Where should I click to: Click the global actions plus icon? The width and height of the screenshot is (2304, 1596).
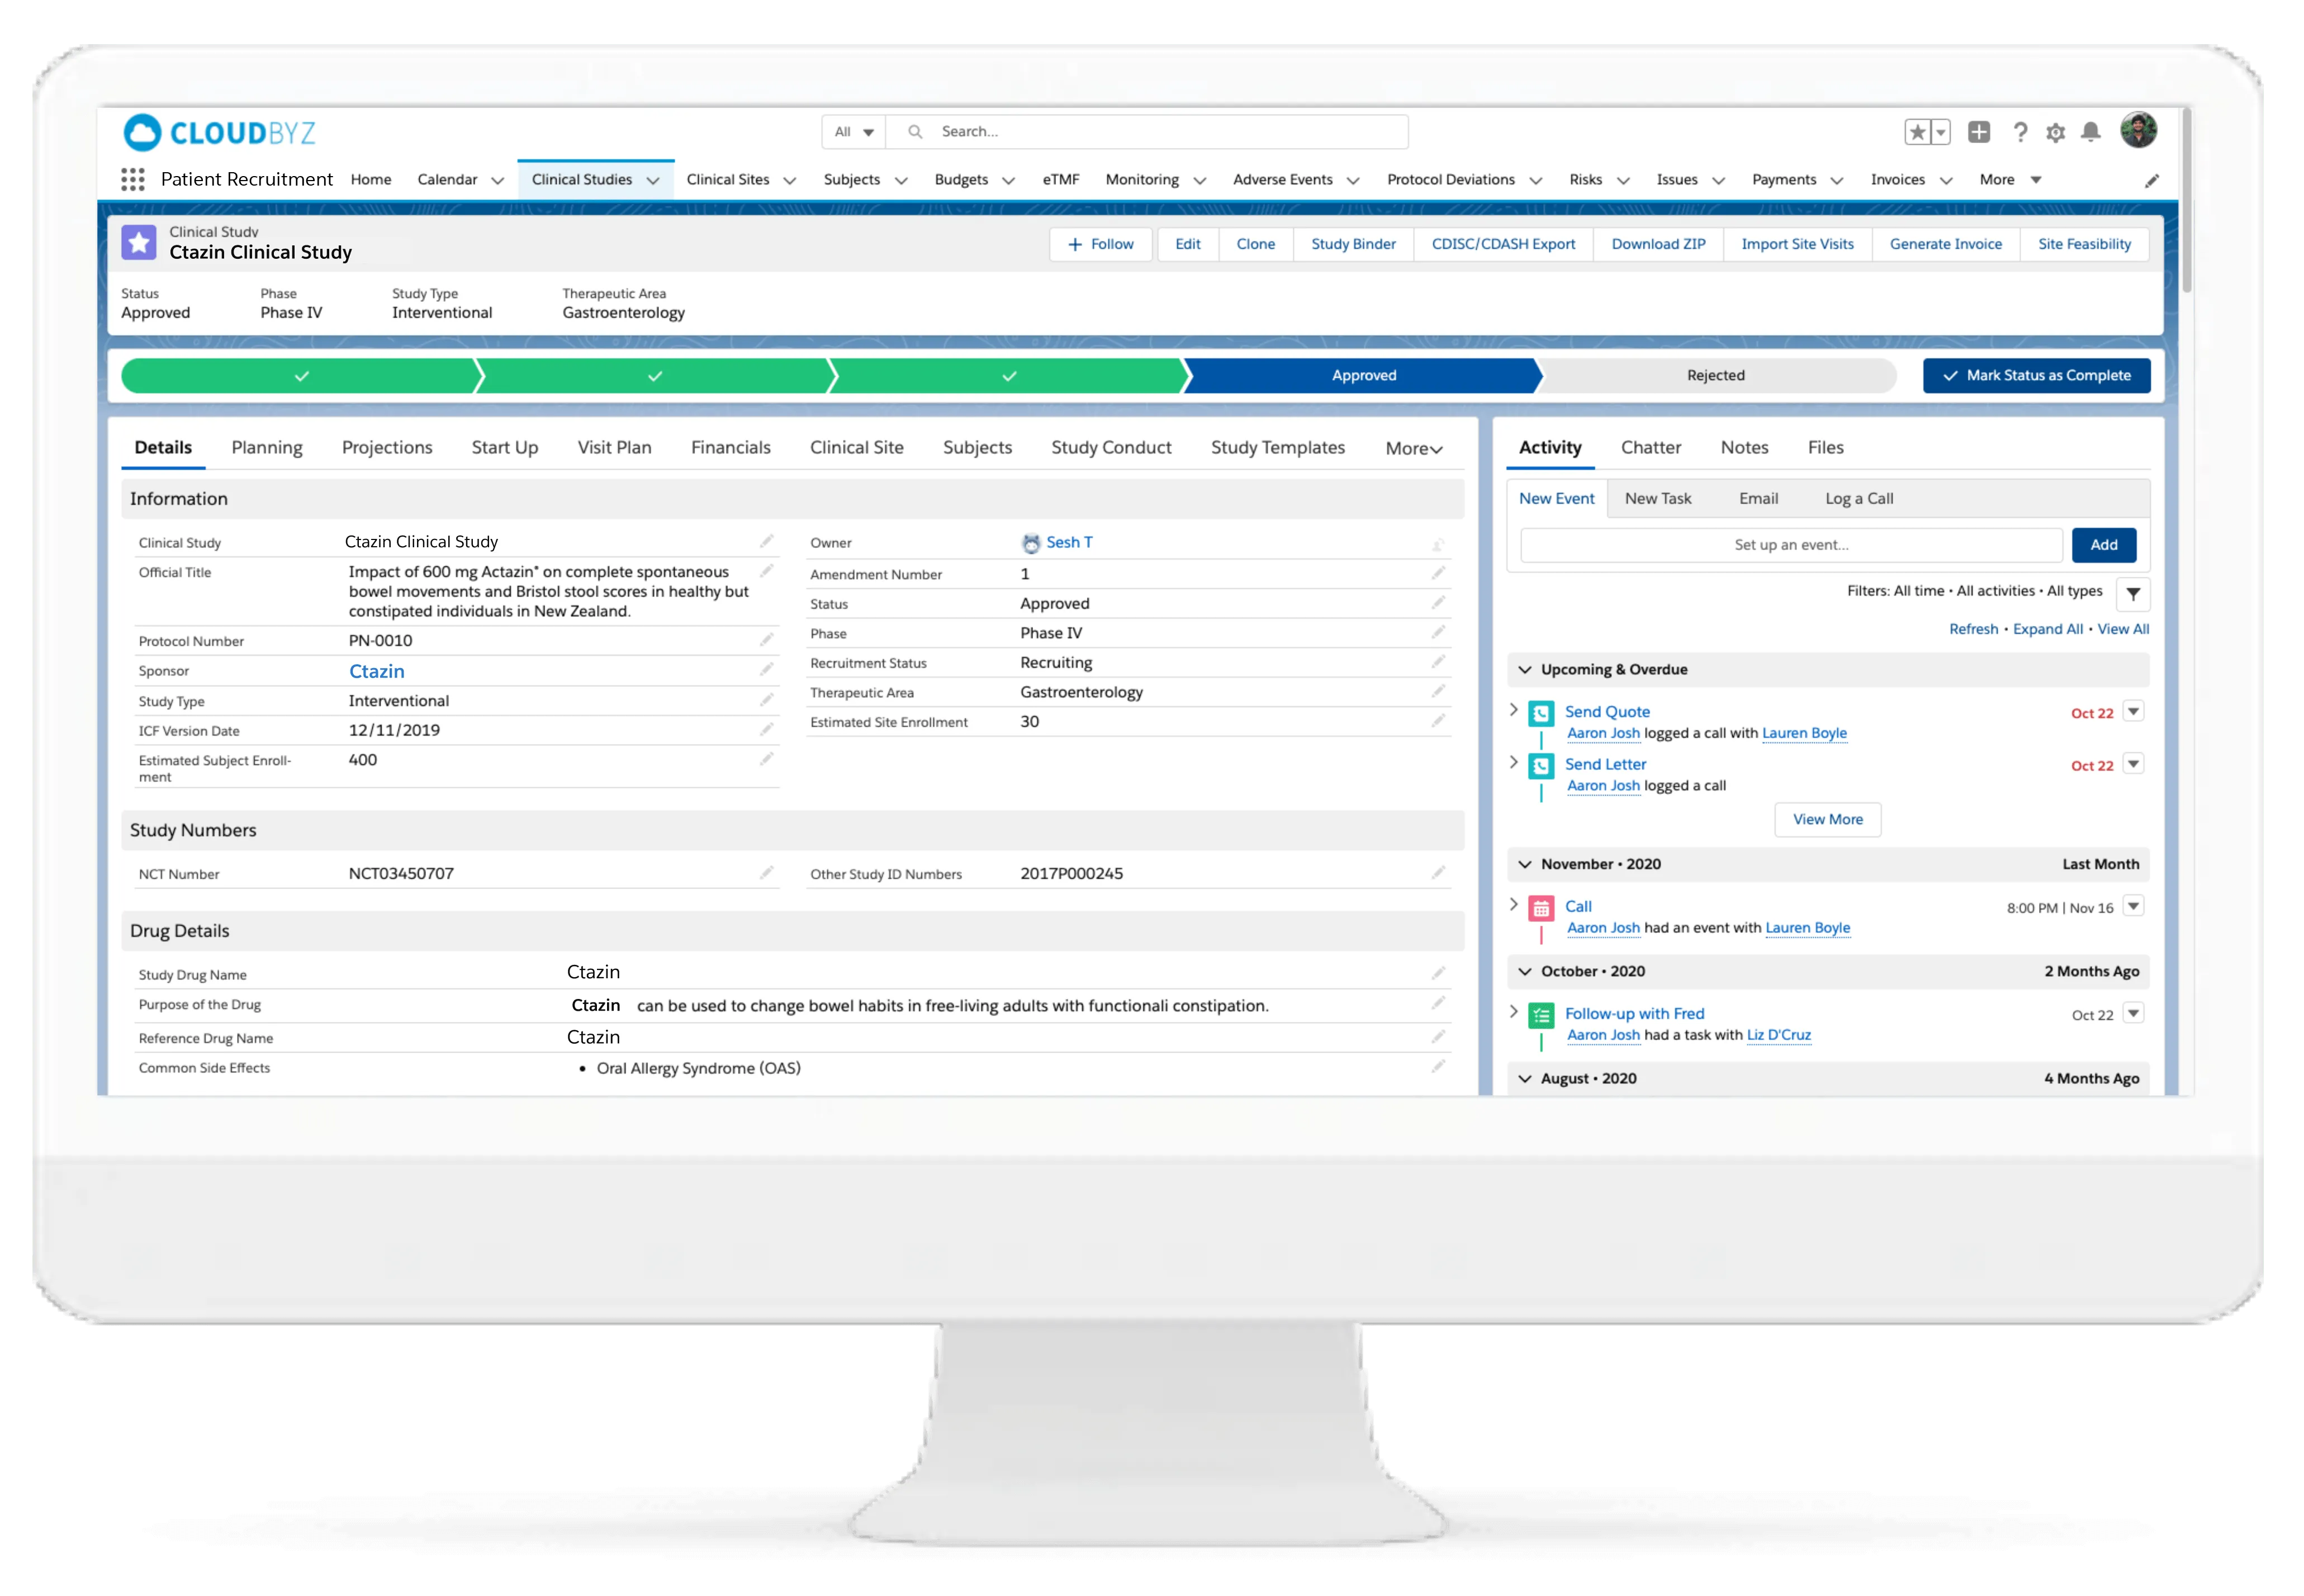point(1978,132)
